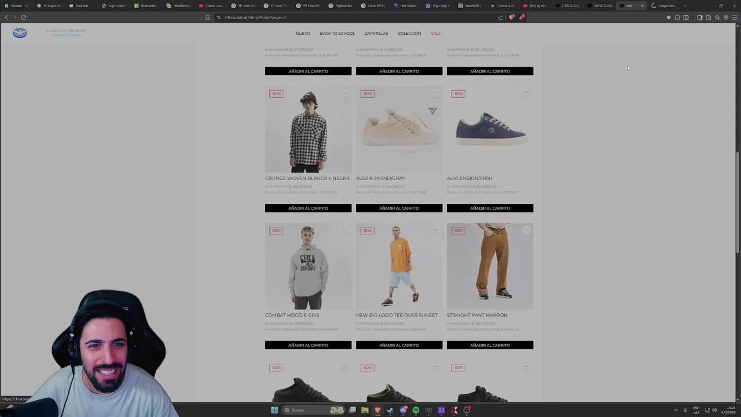Viewport: 741px width, 417px height.
Task: Open Brave browser taskbar icon
Action: [377, 410]
